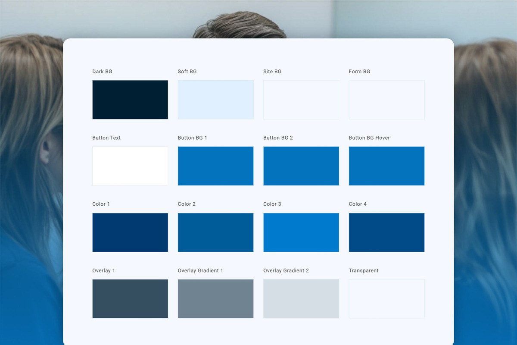Viewport: 517px width, 345px height.
Task: Click the "Overlay Gradient 2" label
Action: 286,271
